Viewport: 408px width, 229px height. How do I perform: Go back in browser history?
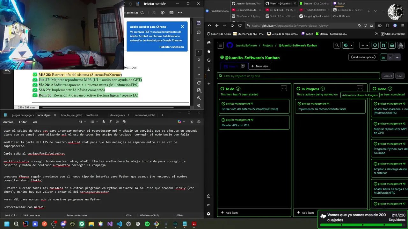pyautogui.click(x=217, y=25)
